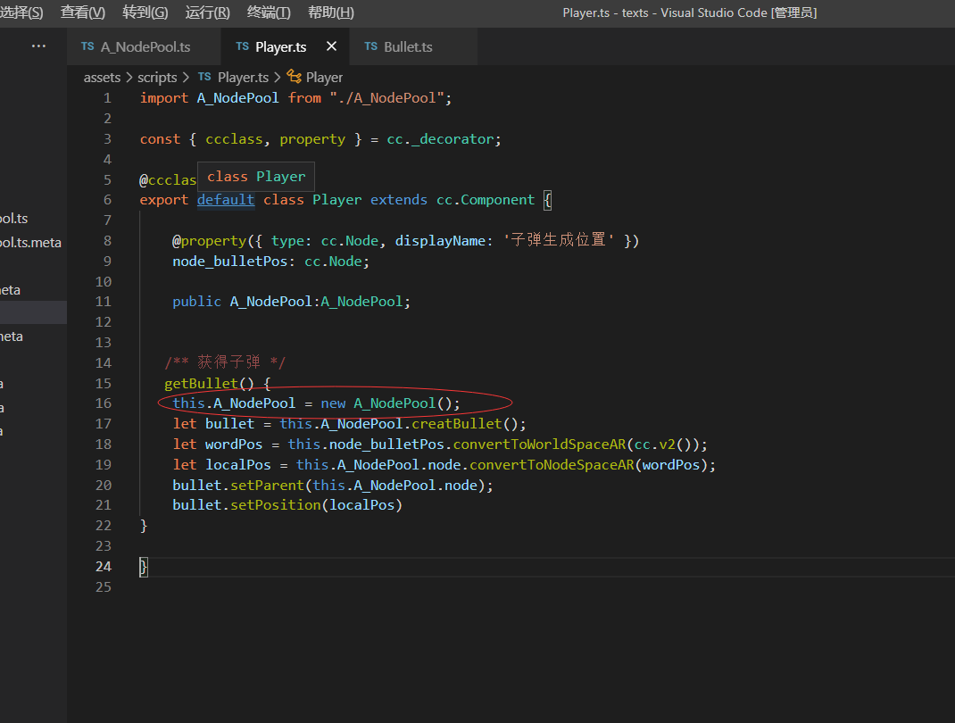Open the 转到(G) menu
Viewport: 955px width, 723px height.
145,12
